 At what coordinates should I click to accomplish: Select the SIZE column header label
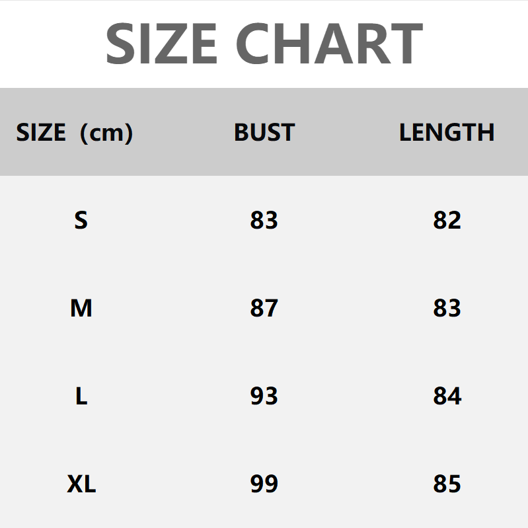(x=41, y=133)
